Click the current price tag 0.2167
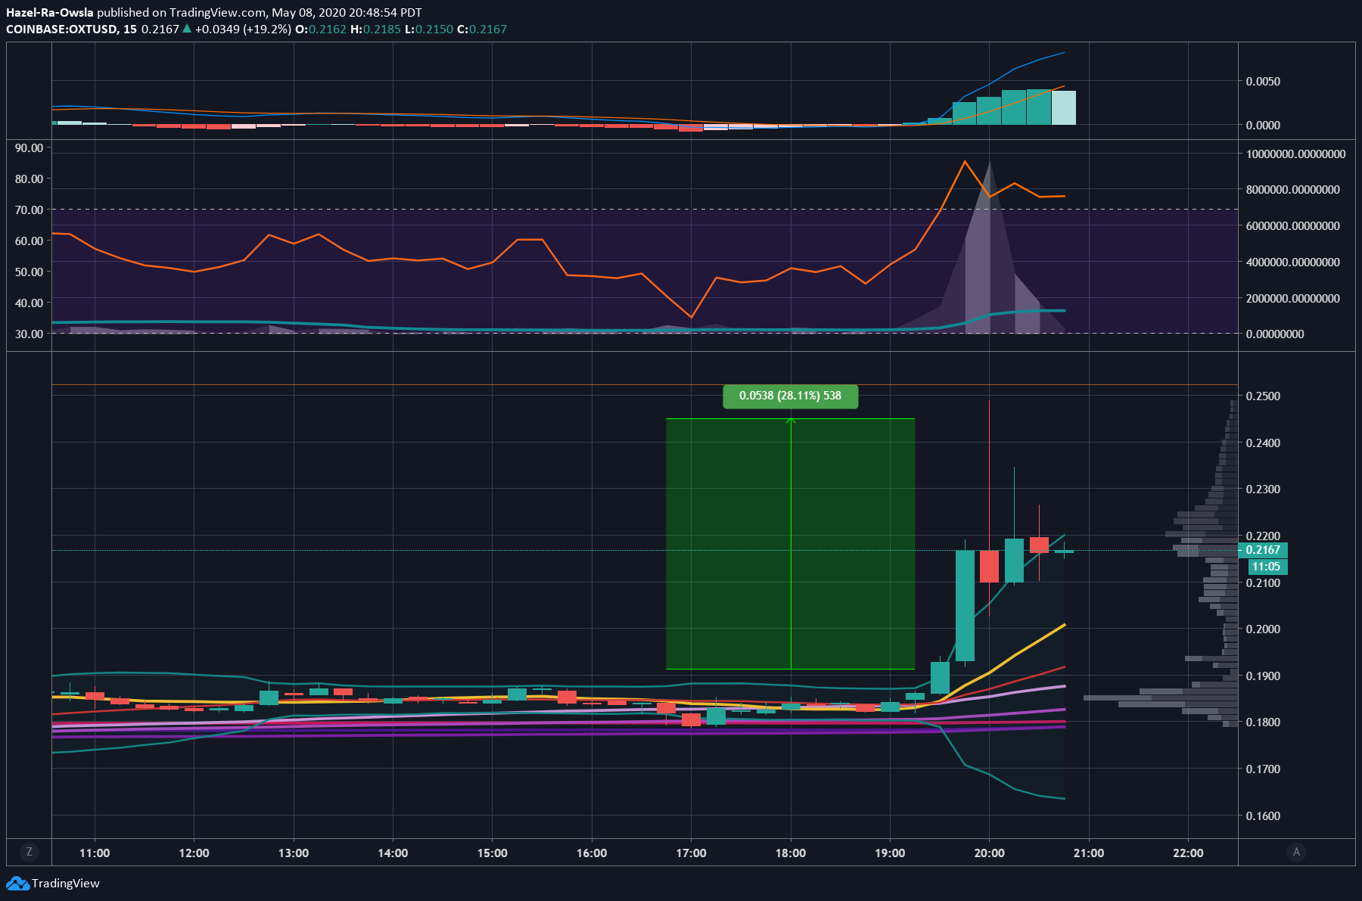 click(x=1263, y=550)
